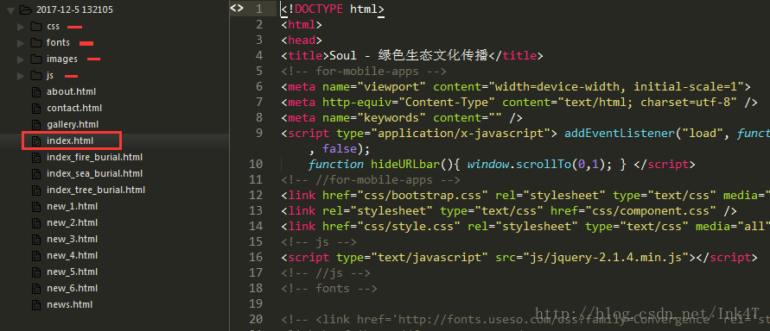Expand the js folder arrow
The width and height of the screenshot is (770, 331).
coord(20,76)
